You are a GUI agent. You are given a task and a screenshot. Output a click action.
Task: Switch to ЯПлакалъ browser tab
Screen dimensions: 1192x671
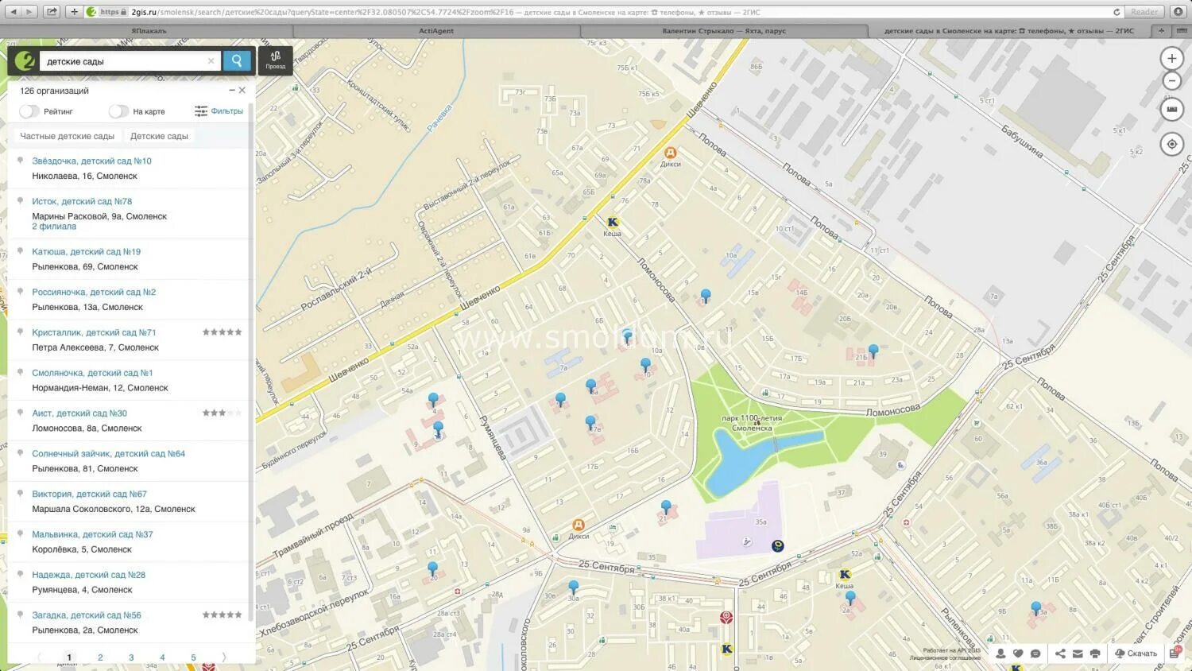pyautogui.click(x=149, y=31)
